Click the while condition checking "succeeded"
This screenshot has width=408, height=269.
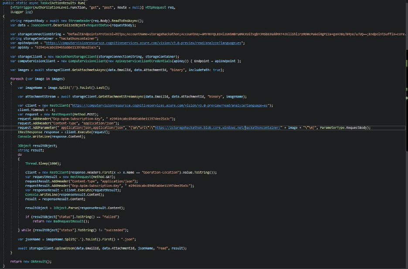73,230
